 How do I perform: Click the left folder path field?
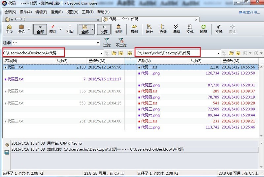click(x=51, y=53)
